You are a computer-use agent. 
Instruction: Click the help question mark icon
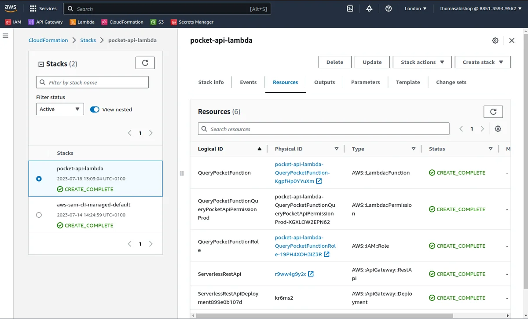point(389,8)
